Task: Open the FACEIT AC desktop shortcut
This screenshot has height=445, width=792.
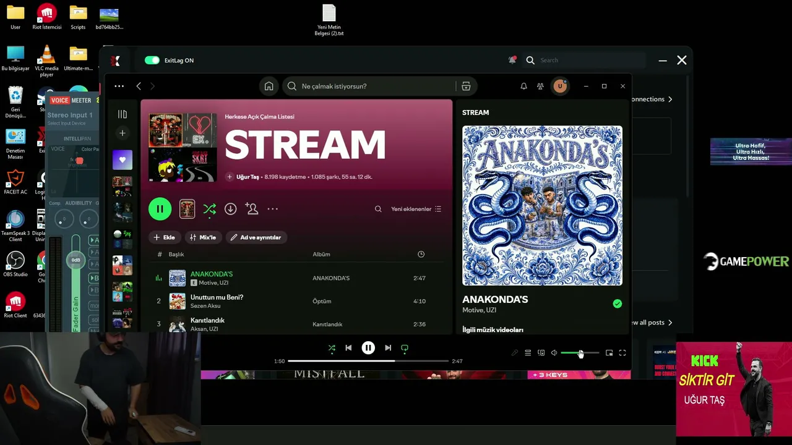Action: 15,182
